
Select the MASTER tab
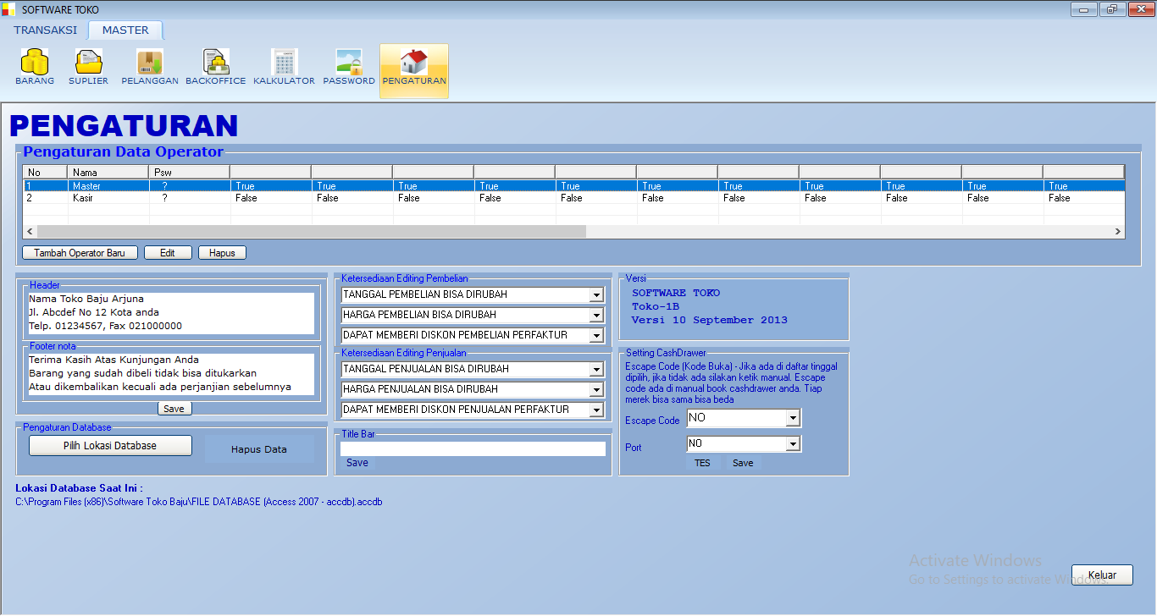pyautogui.click(x=125, y=30)
